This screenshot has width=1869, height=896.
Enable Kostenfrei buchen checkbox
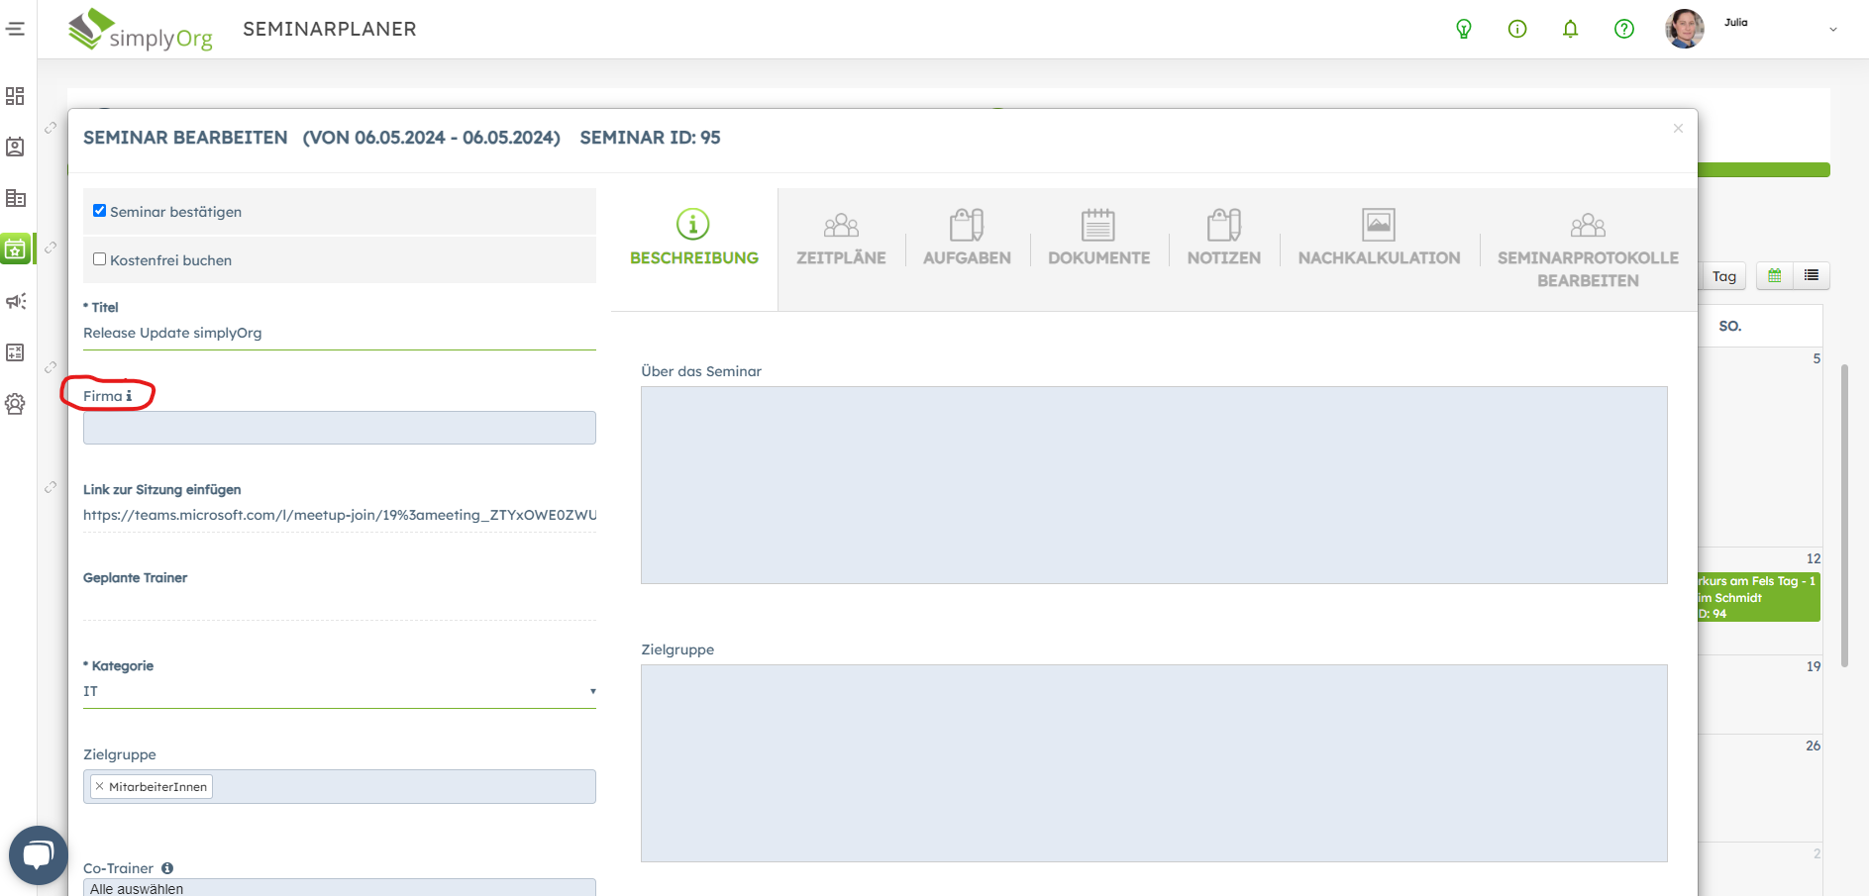point(99,259)
